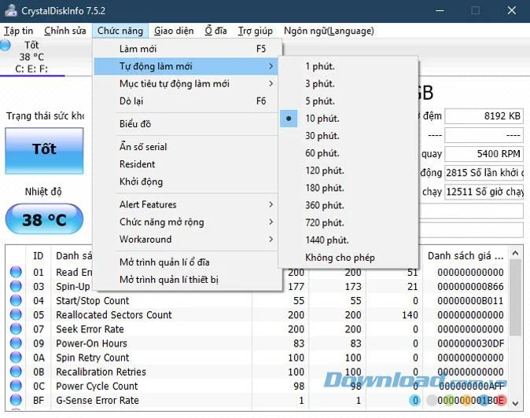
Task: Toggle Resident menu option
Action: (186, 164)
